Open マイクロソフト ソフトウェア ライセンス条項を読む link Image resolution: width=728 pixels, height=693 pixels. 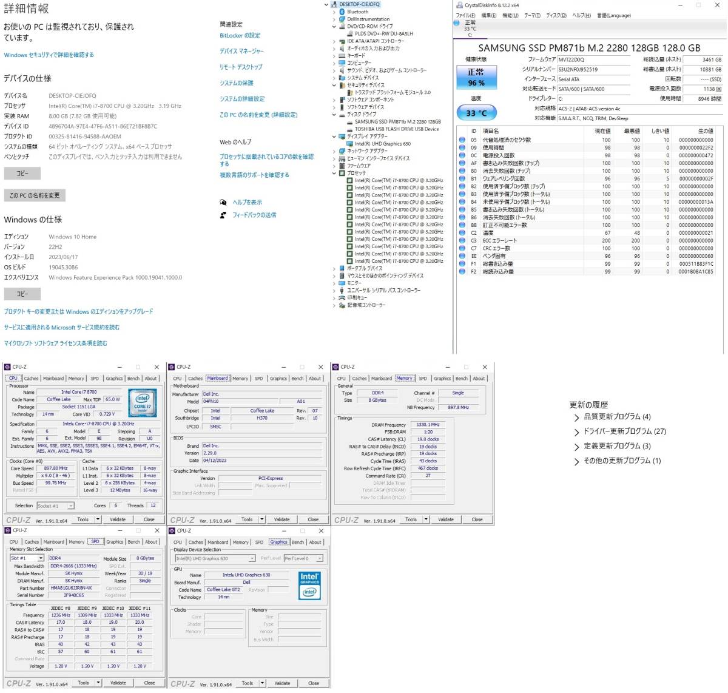[56, 343]
